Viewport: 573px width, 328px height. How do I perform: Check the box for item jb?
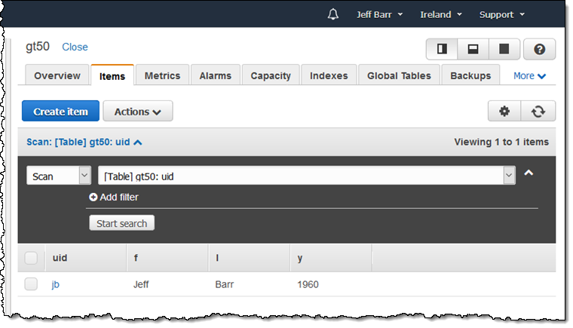(x=31, y=284)
